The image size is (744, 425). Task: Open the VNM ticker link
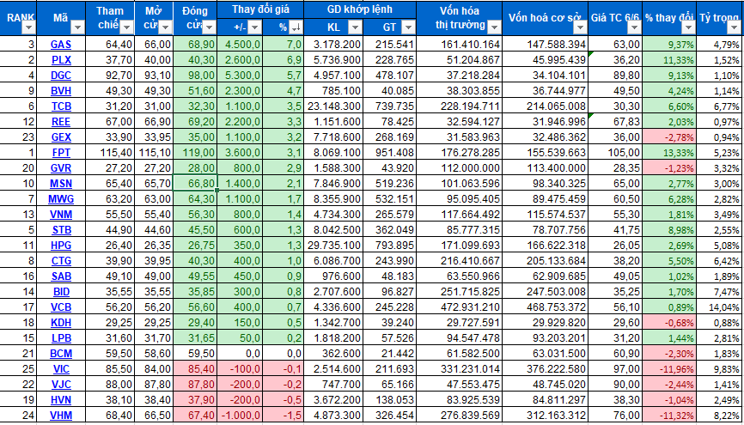coord(61,214)
